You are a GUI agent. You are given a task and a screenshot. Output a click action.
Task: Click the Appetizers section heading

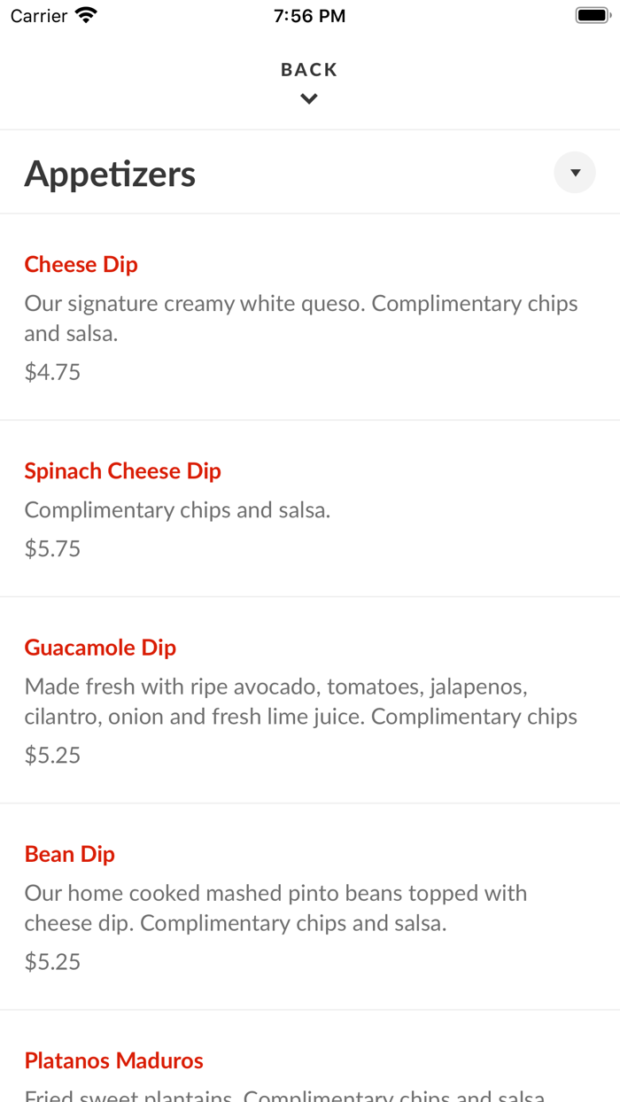coord(110,173)
